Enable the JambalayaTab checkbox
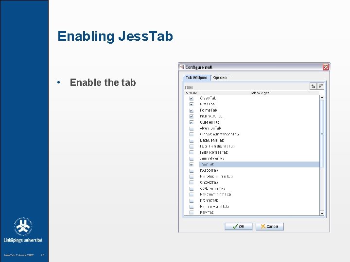 click(192, 158)
